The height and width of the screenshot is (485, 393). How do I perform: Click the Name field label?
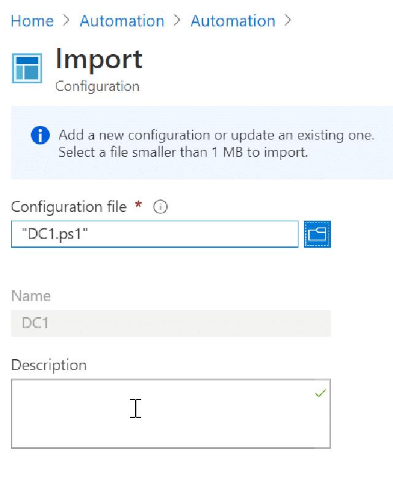[31, 296]
